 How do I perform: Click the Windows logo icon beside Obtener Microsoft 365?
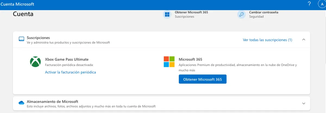(167, 14)
